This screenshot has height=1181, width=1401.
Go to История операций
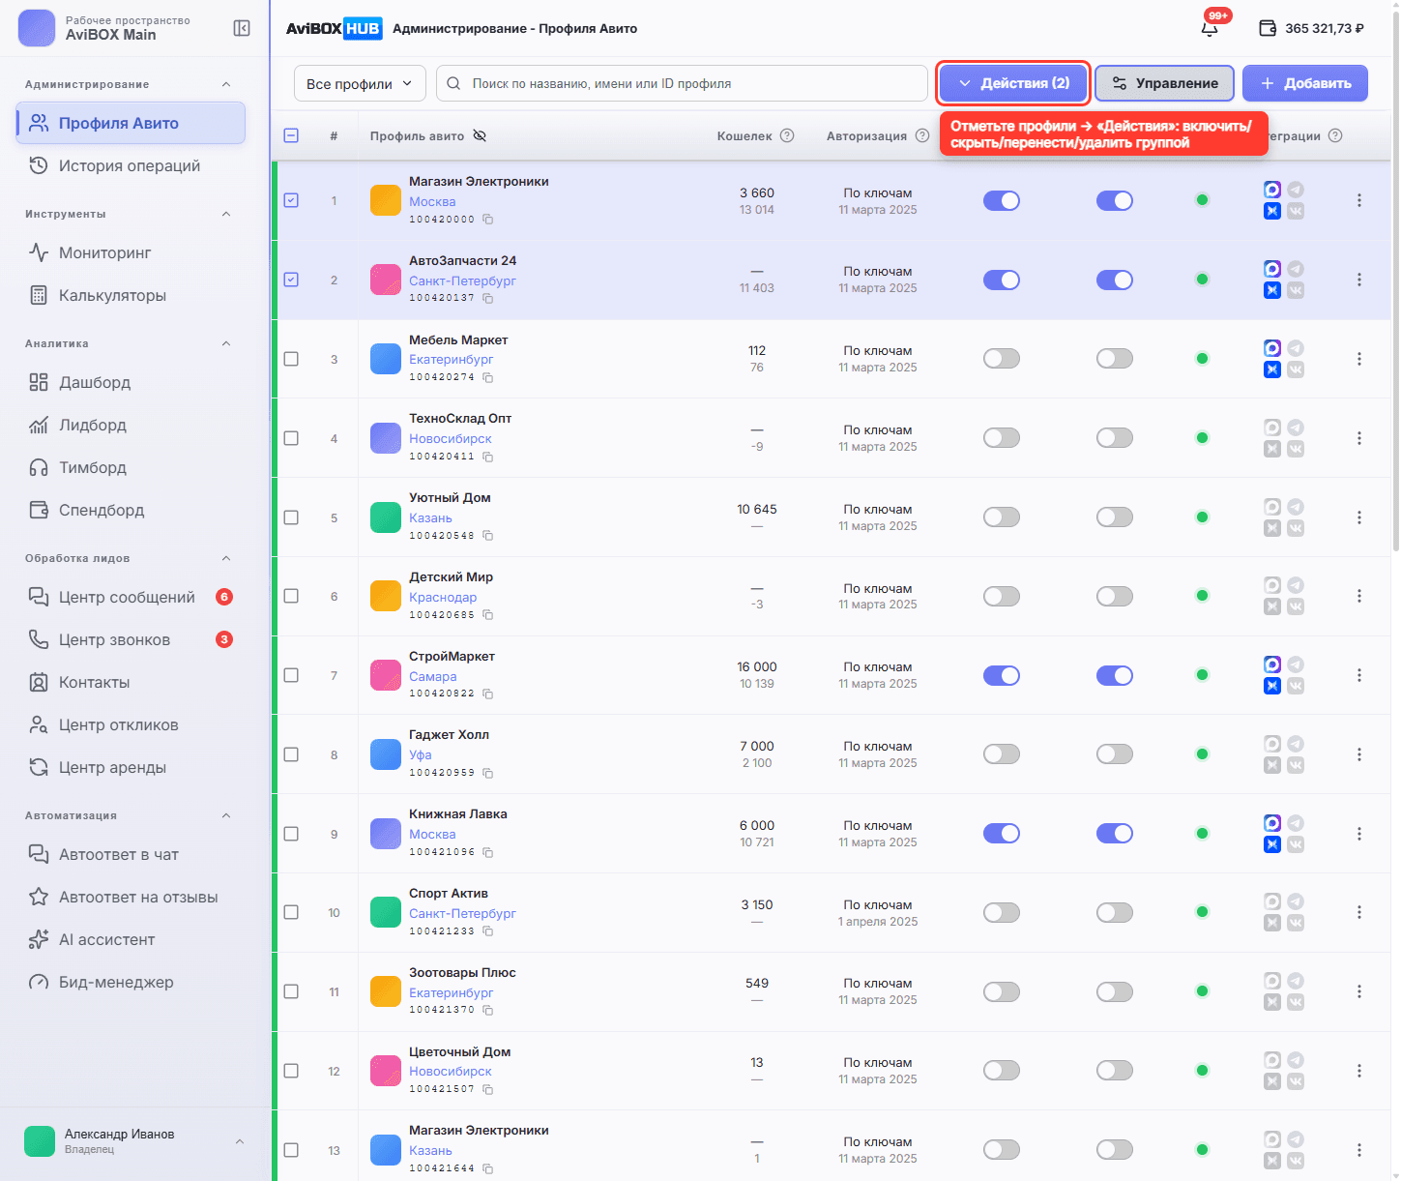pos(131,165)
